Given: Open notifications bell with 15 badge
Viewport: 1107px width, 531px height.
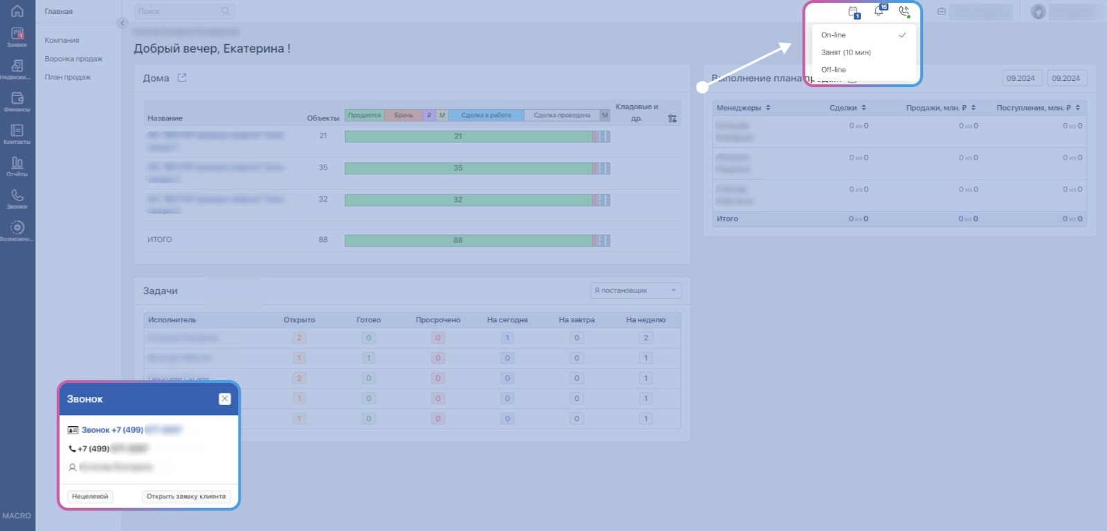Looking at the screenshot, I should pyautogui.click(x=879, y=11).
